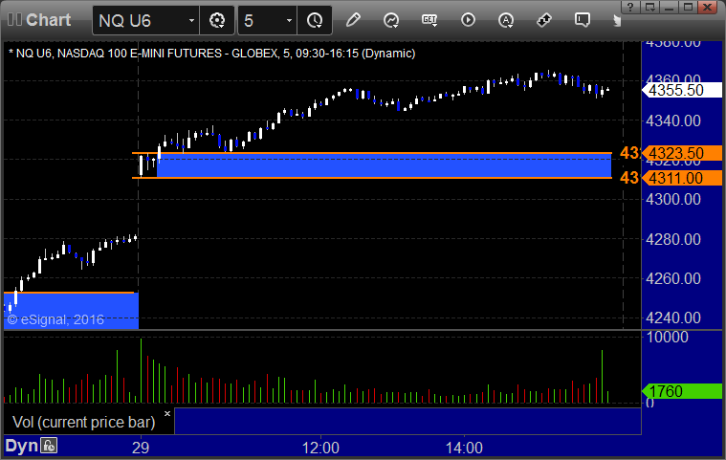The width and height of the screenshot is (726, 460).
Task: Select the pencil drawing tools icon
Action: (x=353, y=20)
